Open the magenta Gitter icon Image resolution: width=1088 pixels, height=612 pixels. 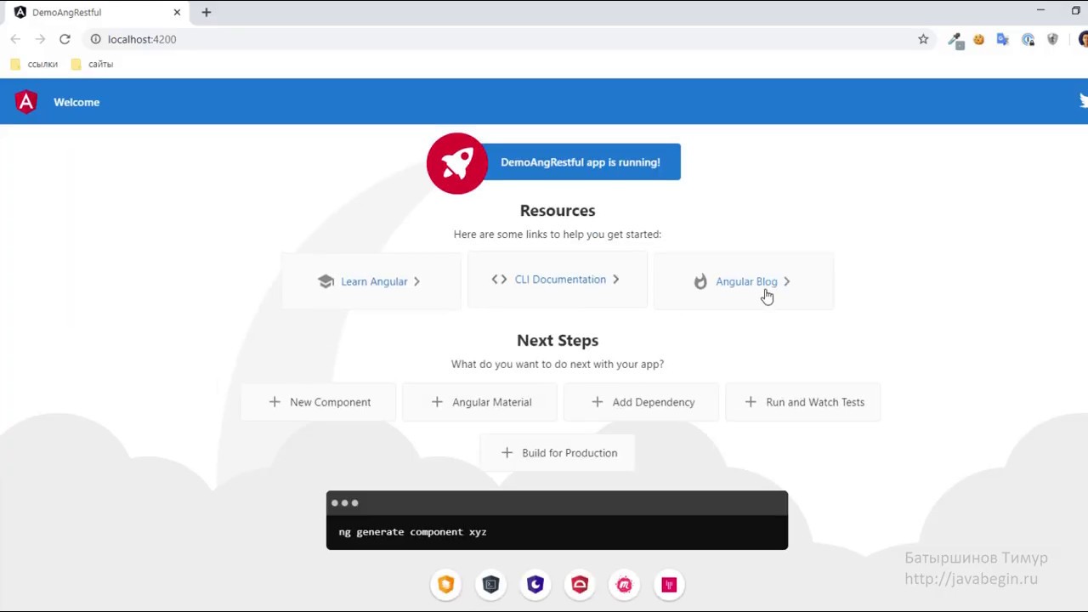(x=669, y=584)
